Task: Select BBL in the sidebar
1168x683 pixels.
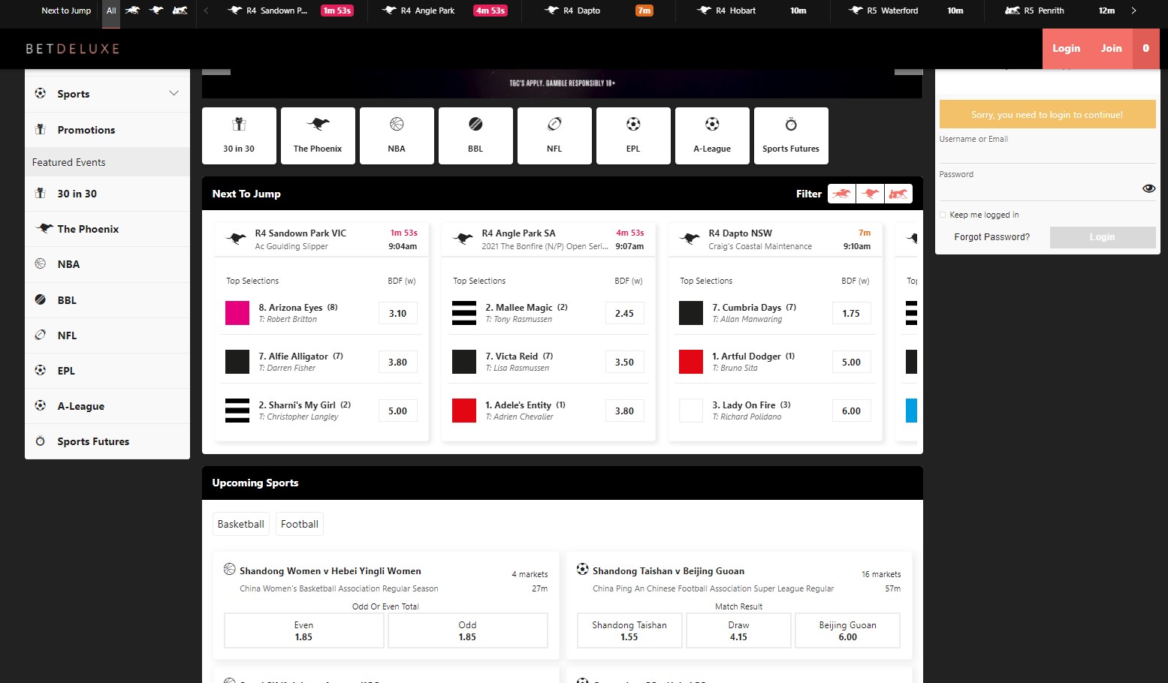Action: click(107, 300)
